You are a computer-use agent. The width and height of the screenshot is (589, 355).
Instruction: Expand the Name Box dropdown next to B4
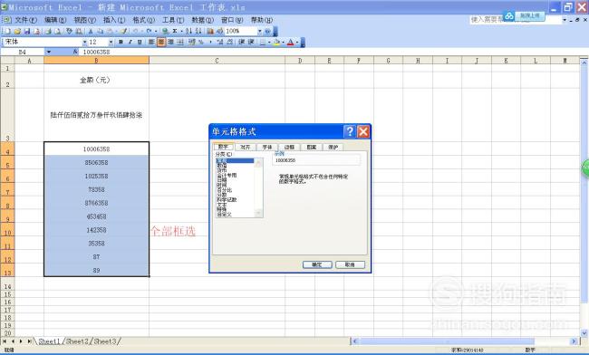pos(49,53)
